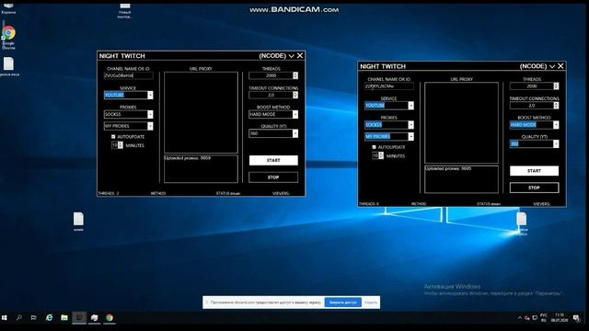Click STOP button in left window
This screenshot has height=331, width=589.
coord(273,177)
